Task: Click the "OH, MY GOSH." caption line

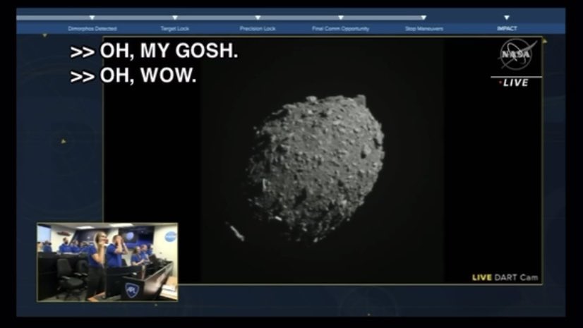Action: [154, 51]
